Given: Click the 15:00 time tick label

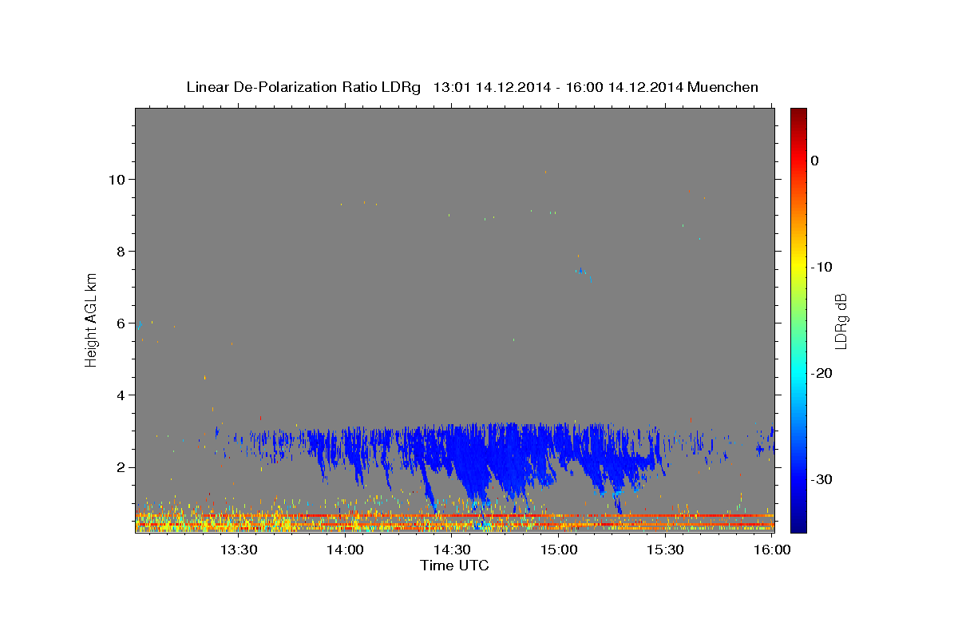Looking at the screenshot, I should [x=559, y=550].
